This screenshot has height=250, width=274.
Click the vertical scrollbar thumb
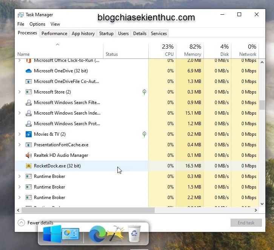262,105
